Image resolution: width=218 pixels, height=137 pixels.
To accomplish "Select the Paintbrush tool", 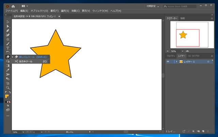I will point(8,44).
